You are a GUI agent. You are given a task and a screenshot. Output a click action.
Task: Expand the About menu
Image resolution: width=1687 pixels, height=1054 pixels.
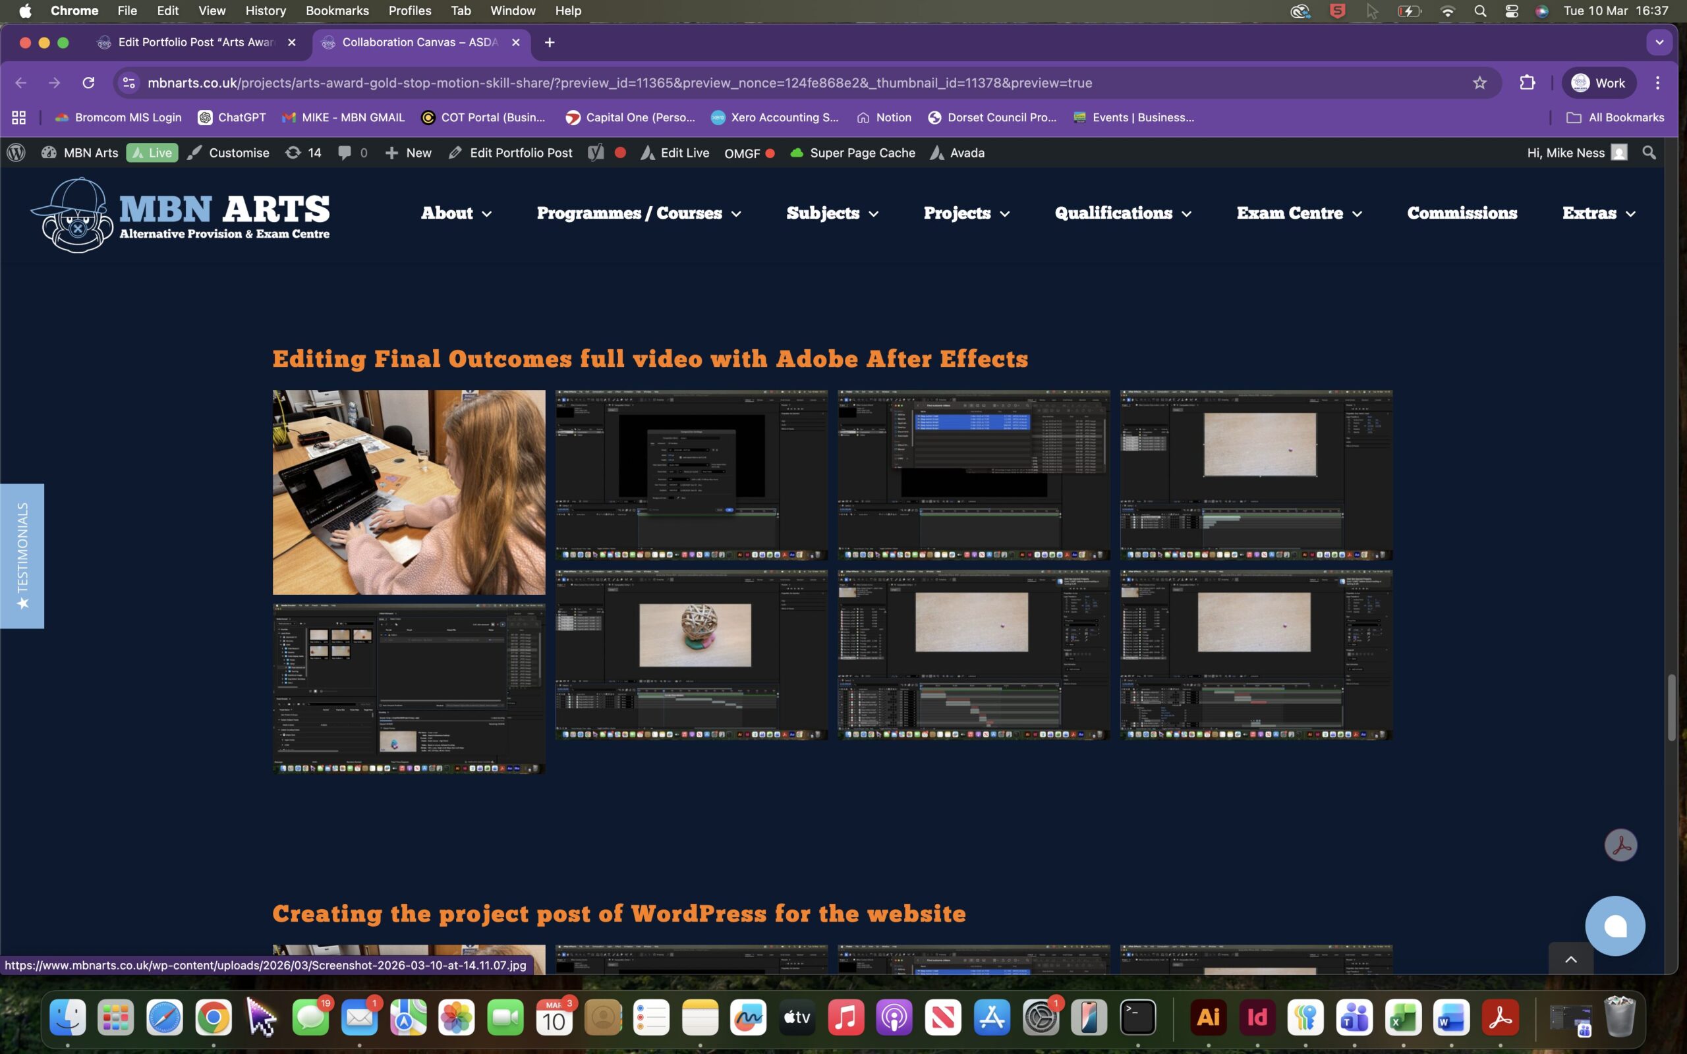[x=456, y=213]
